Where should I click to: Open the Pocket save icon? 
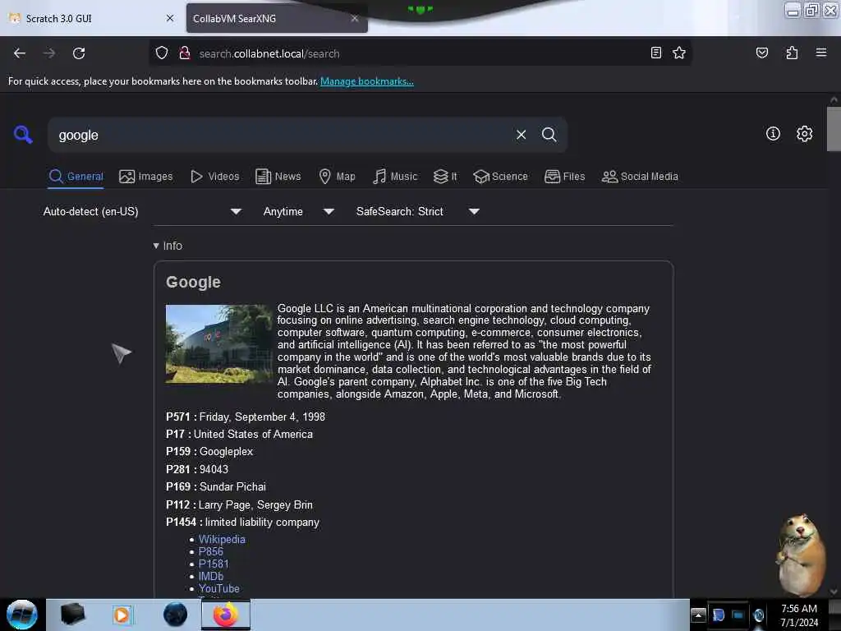click(x=761, y=53)
